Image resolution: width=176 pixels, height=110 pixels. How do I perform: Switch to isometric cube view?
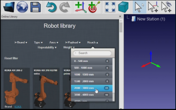(x=123, y=7)
